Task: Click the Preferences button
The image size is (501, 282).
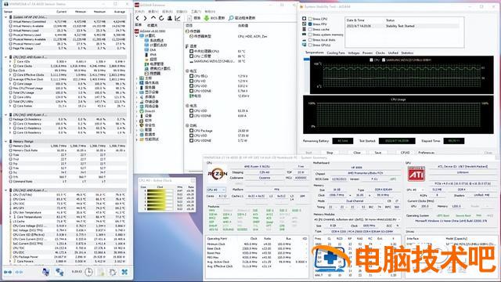Action: click(426, 153)
